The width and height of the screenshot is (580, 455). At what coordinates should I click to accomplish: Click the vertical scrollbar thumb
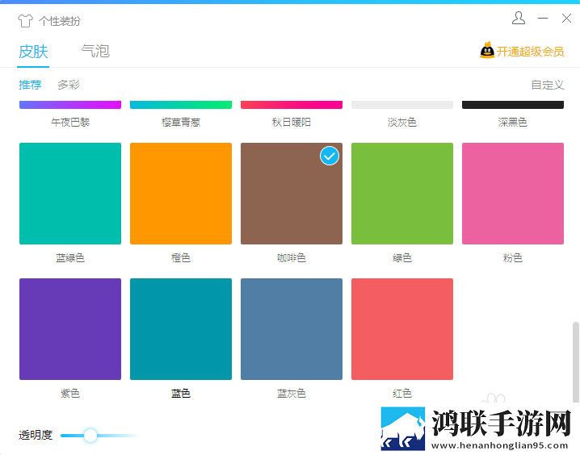(x=576, y=362)
